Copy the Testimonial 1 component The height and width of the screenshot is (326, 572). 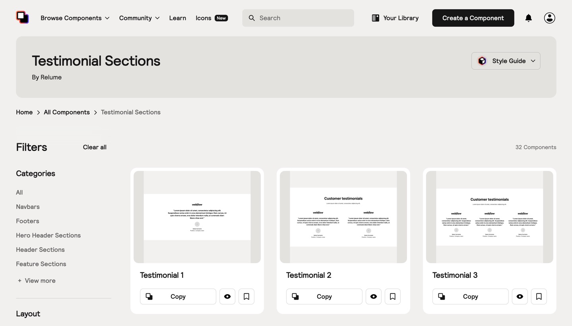point(178,297)
